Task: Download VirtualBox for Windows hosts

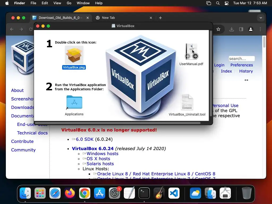Action: [x=103, y=154]
